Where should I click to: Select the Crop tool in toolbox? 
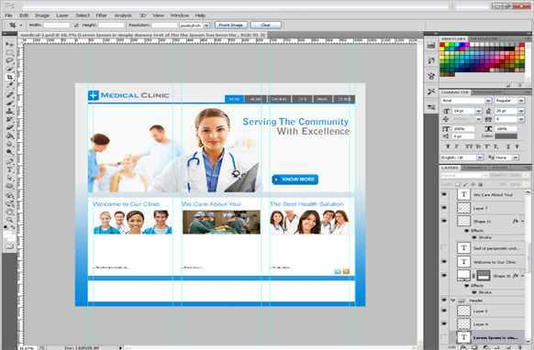(9, 77)
